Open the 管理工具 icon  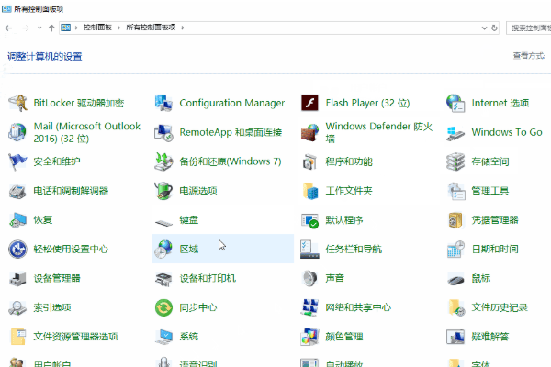[456, 191]
